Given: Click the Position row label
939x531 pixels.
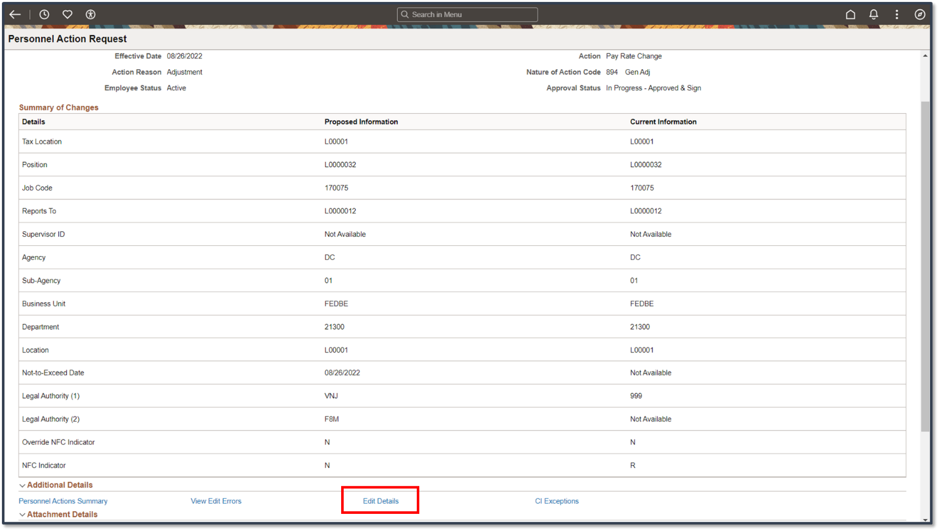Looking at the screenshot, I should coord(35,165).
